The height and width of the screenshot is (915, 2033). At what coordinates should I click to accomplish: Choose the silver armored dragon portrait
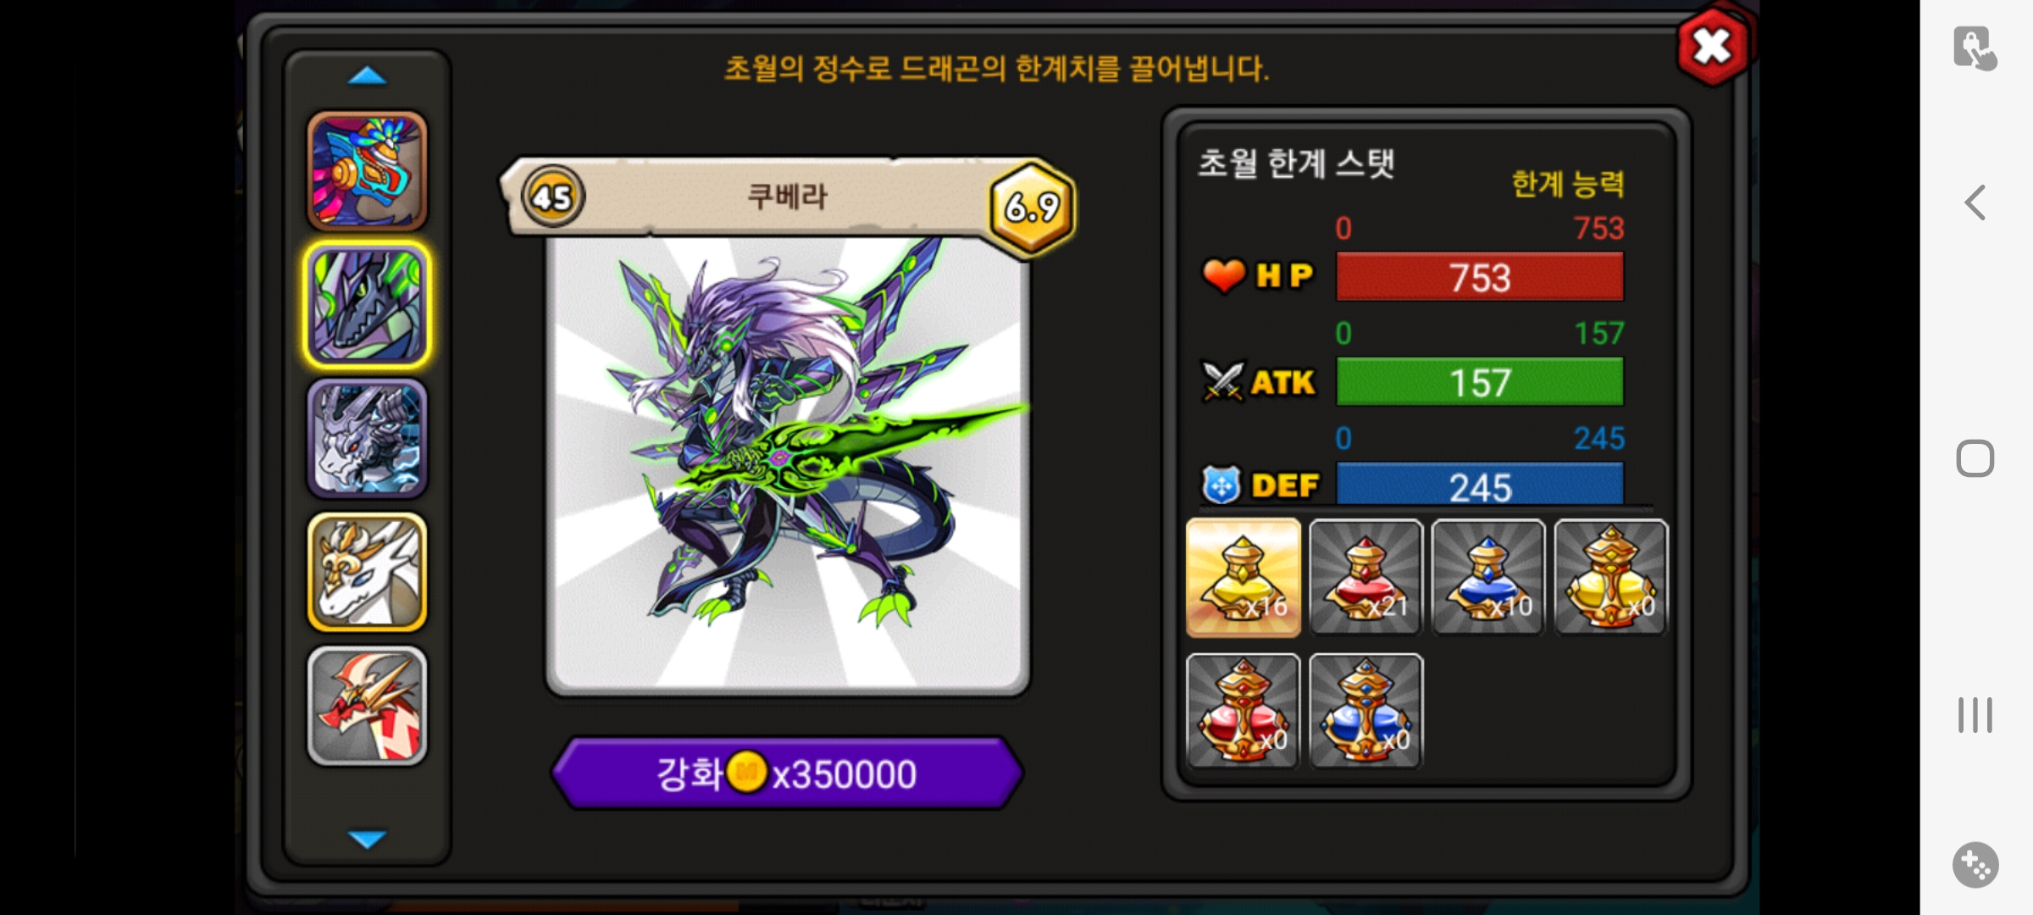[367, 438]
